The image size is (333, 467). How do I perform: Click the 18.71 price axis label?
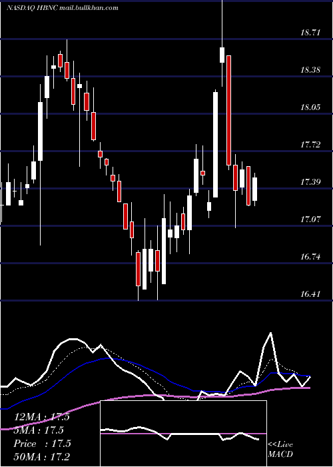311,33
